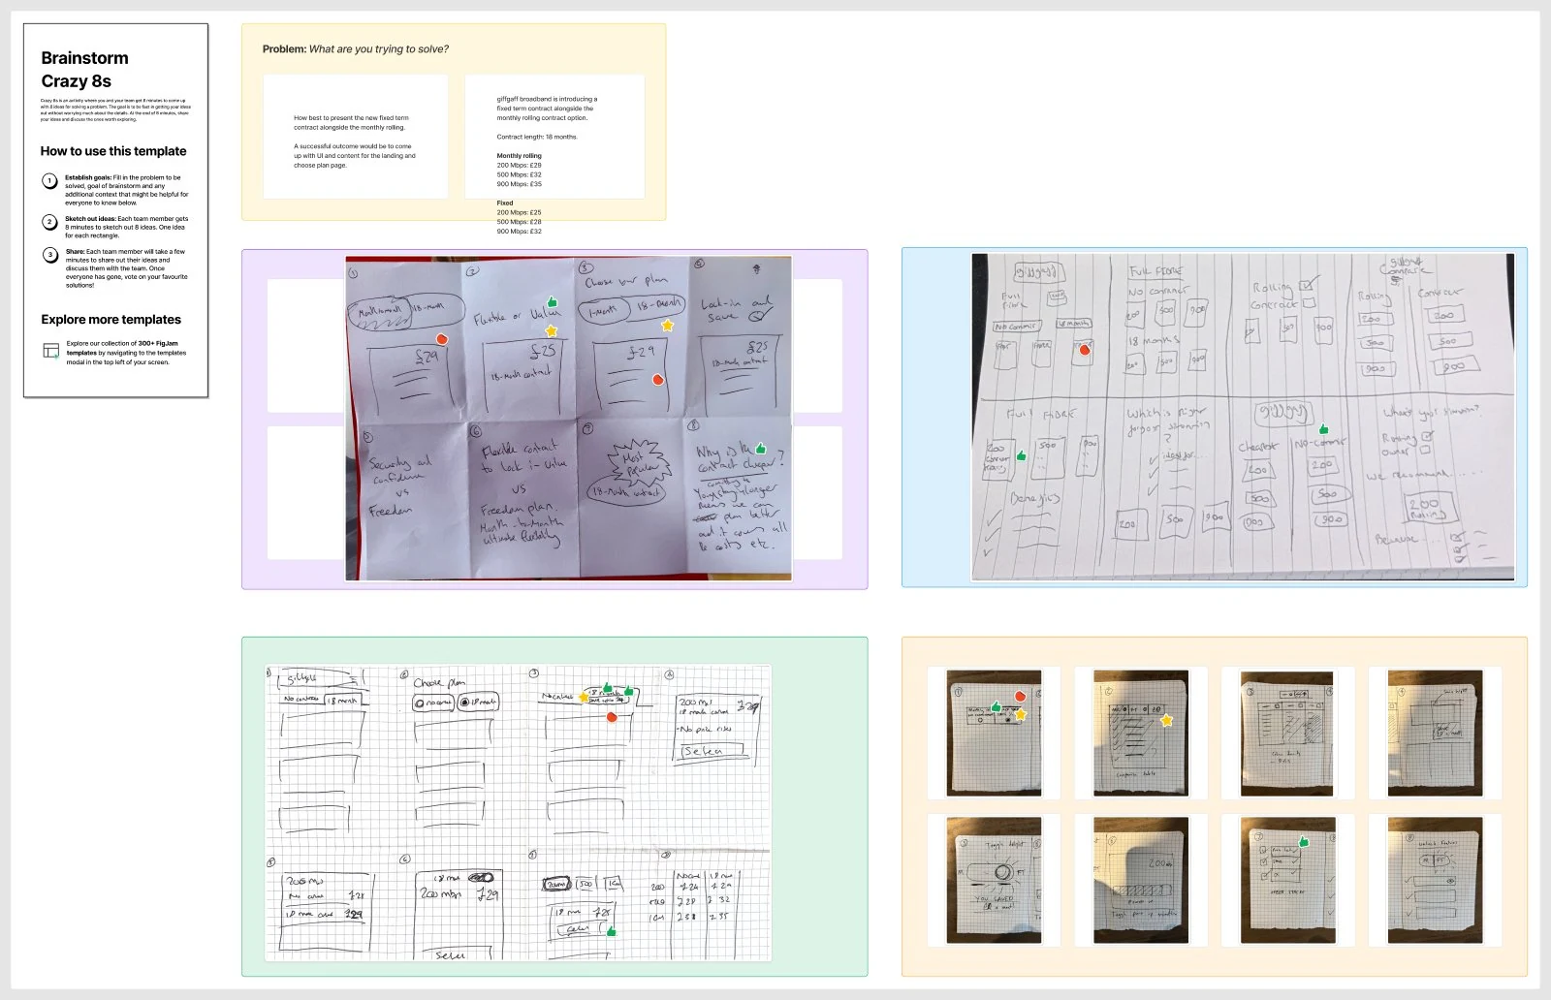Open orange section photo 5 'Toggle delight' sketch
The image size is (1551, 1000).
coord(994,880)
